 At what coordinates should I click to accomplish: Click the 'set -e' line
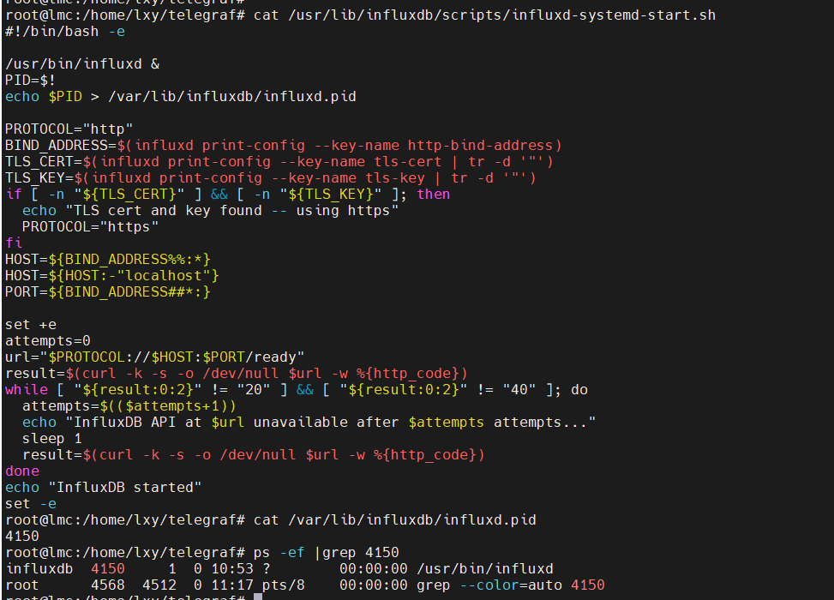coord(31,504)
